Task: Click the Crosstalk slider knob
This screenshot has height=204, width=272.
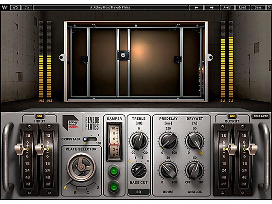Action: [85, 139]
